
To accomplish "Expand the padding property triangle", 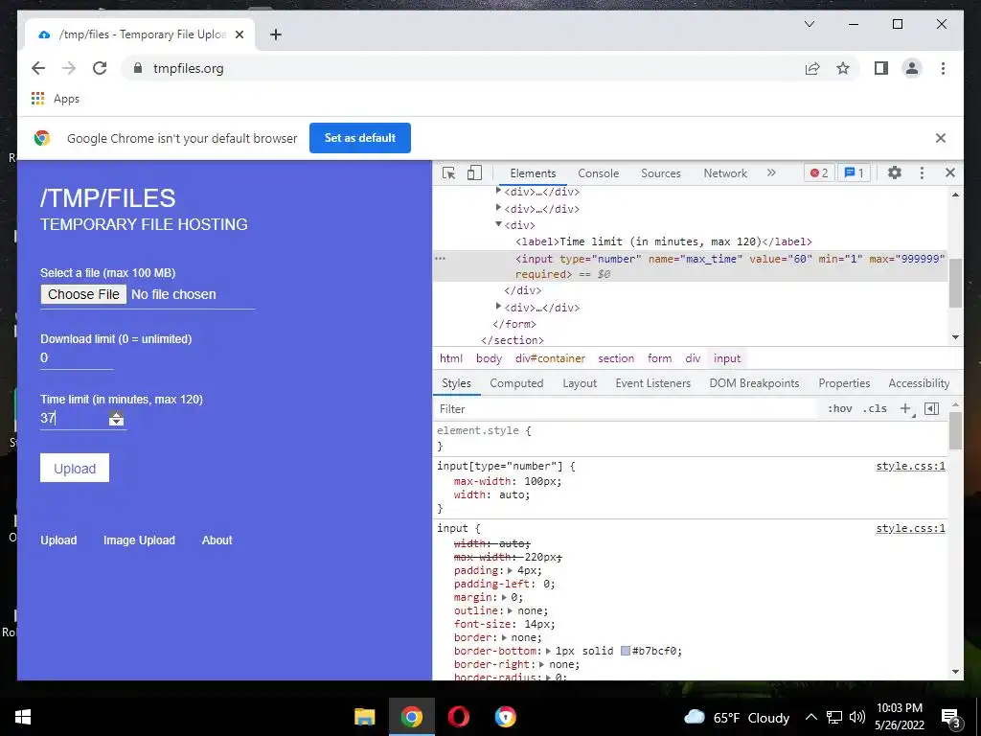I will click(x=510, y=571).
